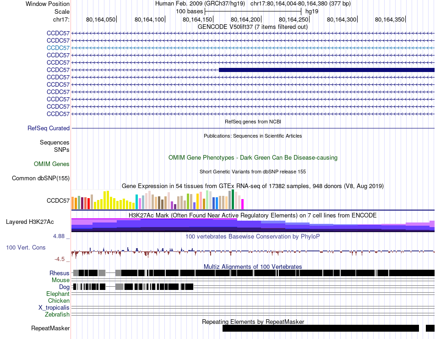Image resolution: width=435 pixels, height=339 pixels.
Task: Select the RefSeq Curated track label
Action: [49, 128]
